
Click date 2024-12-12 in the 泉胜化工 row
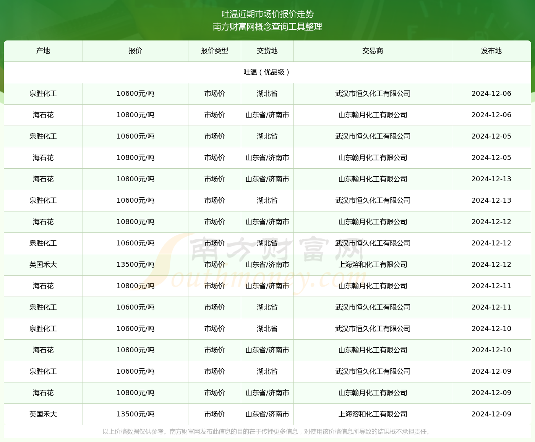491,243
